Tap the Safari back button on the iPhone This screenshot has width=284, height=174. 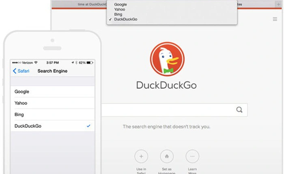coord(21,71)
